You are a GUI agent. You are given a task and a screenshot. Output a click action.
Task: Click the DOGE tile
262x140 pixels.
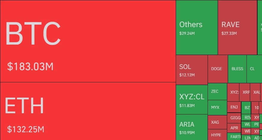click(x=217, y=69)
